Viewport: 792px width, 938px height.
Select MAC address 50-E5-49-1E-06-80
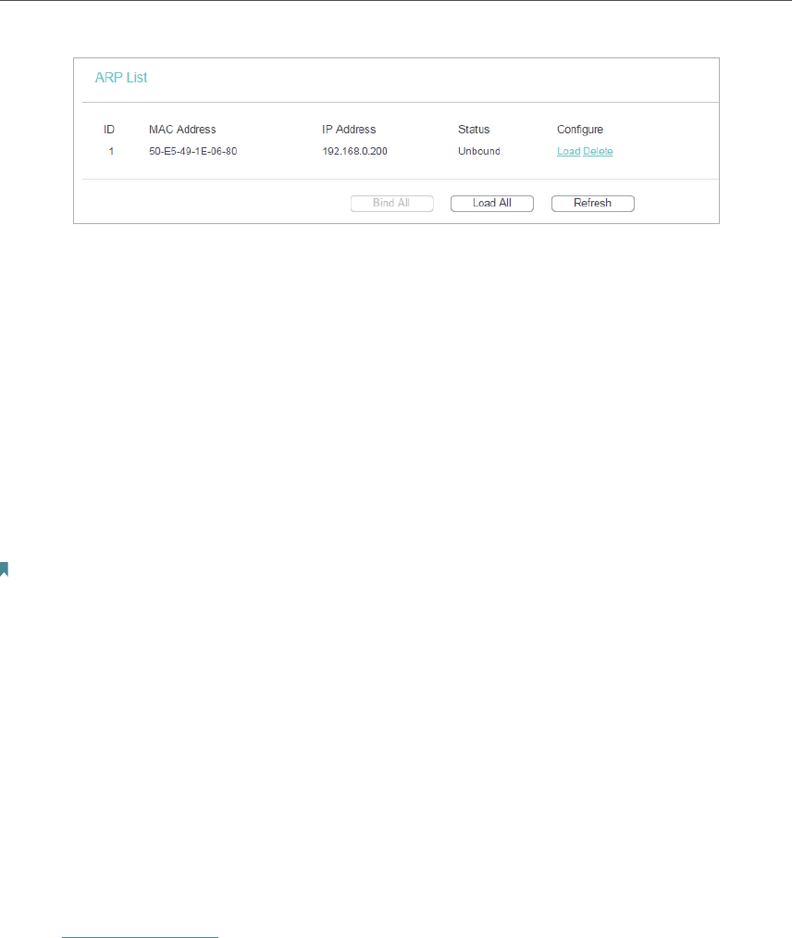point(193,151)
